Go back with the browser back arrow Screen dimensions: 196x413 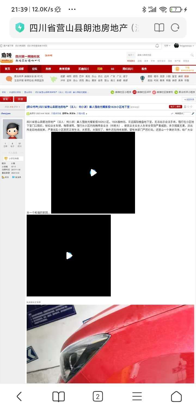pos(19,396)
